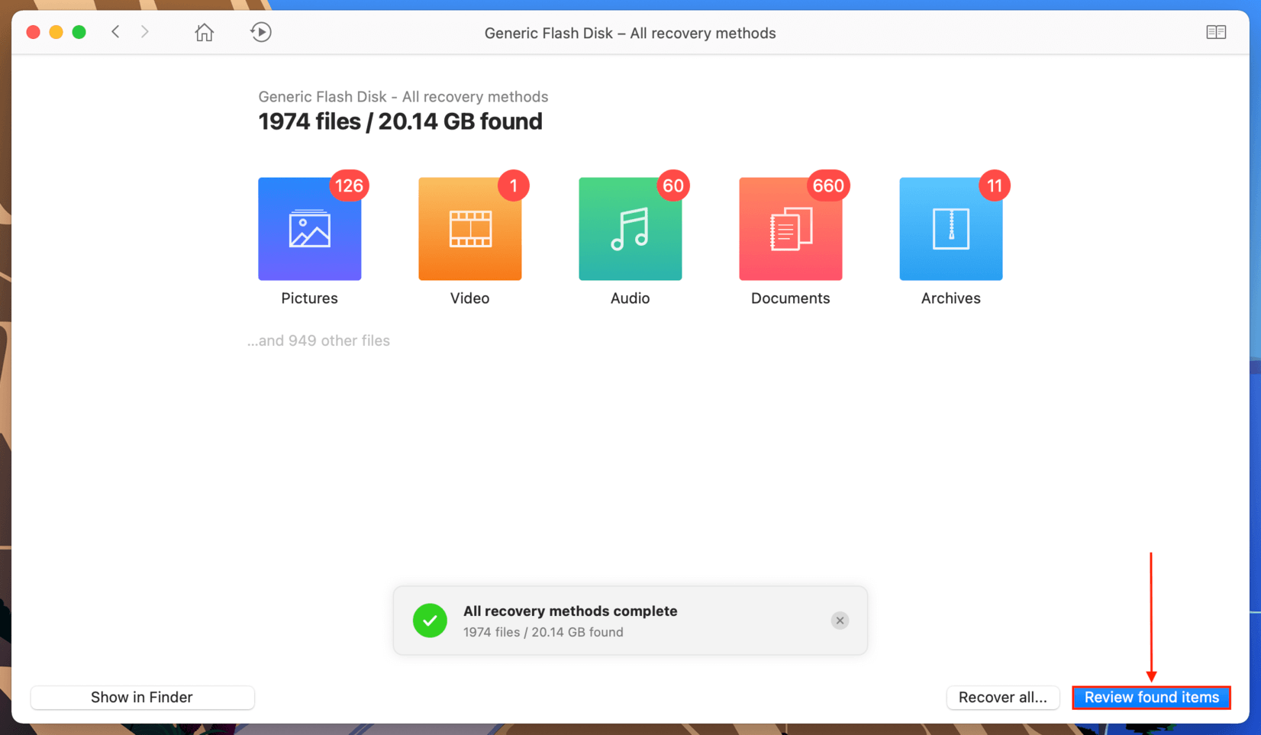Maximize the window with the green button

point(79,32)
